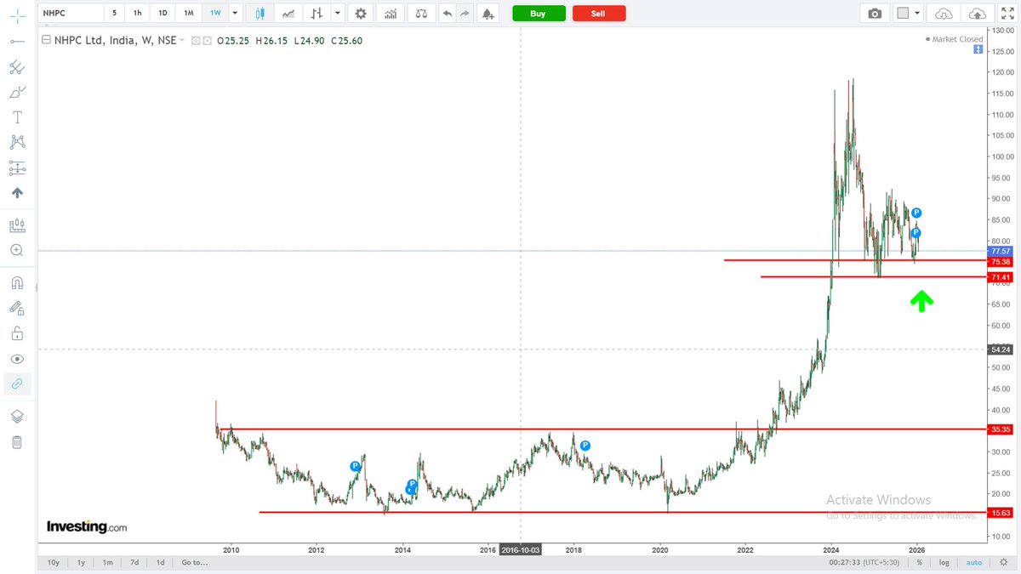Viewport: 1021px width, 574px height.
Task: Set range to 10y
Action: coord(53,562)
